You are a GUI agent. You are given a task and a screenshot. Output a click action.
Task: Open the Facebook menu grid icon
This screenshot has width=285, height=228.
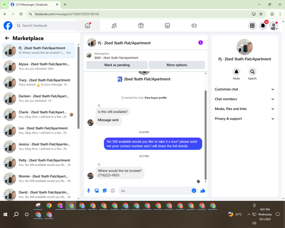pos(252,26)
